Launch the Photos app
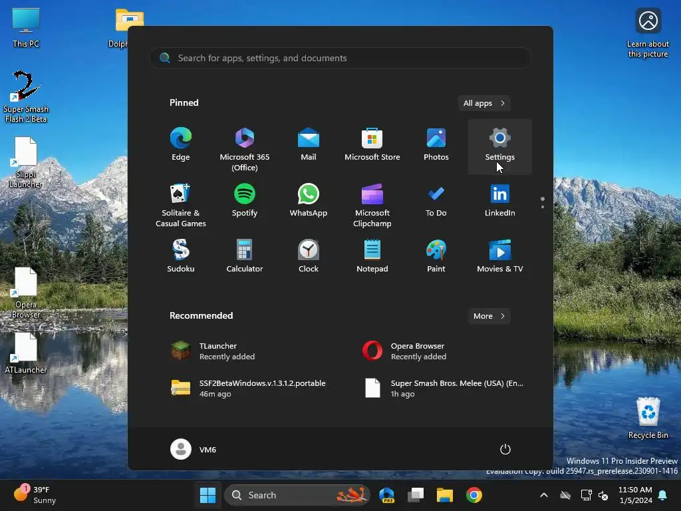The height and width of the screenshot is (511, 681). click(x=436, y=145)
